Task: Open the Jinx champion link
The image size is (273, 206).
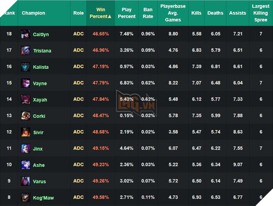Action: coord(38,149)
